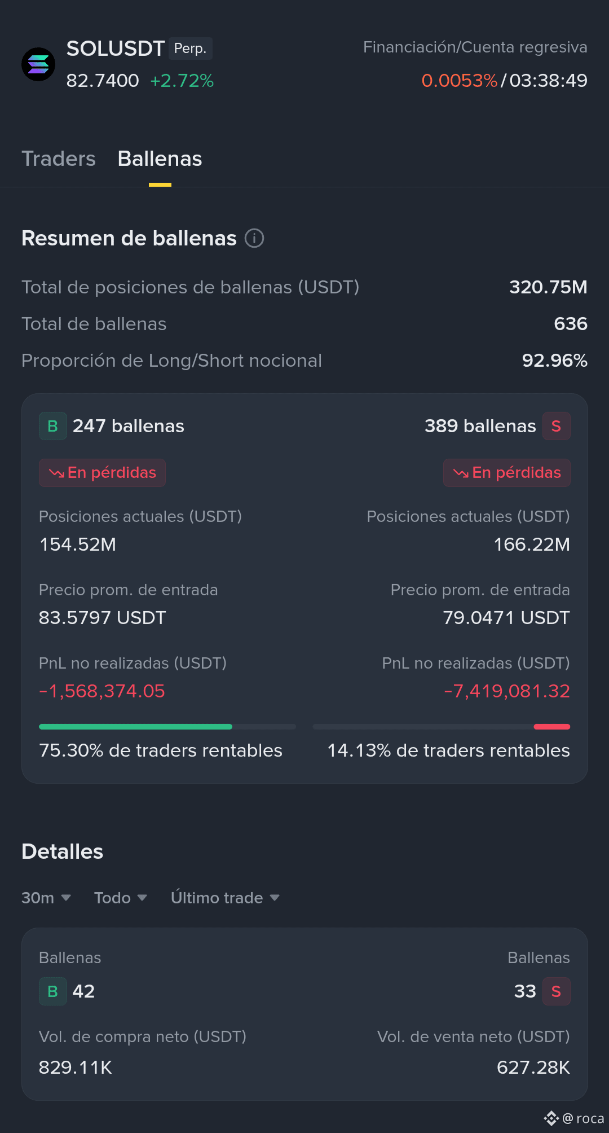Open the Último trade sort dropdown
The height and width of the screenshot is (1133, 609).
(x=226, y=898)
